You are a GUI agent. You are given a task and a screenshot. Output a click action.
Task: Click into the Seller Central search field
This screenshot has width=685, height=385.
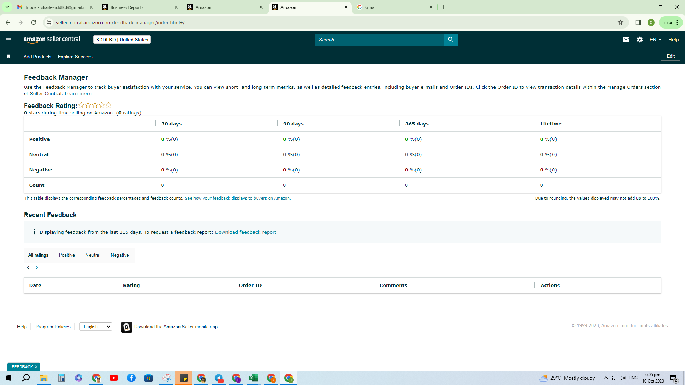(379, 40)
